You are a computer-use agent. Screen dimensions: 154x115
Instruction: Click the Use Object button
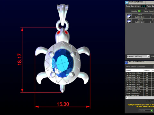coord(150,101)
